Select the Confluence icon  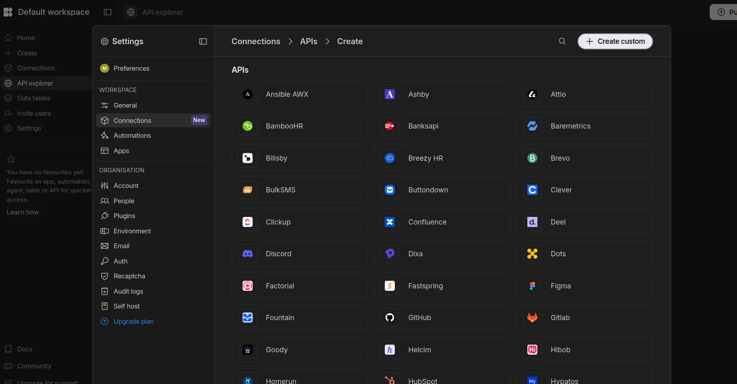(x=390, y=222)
